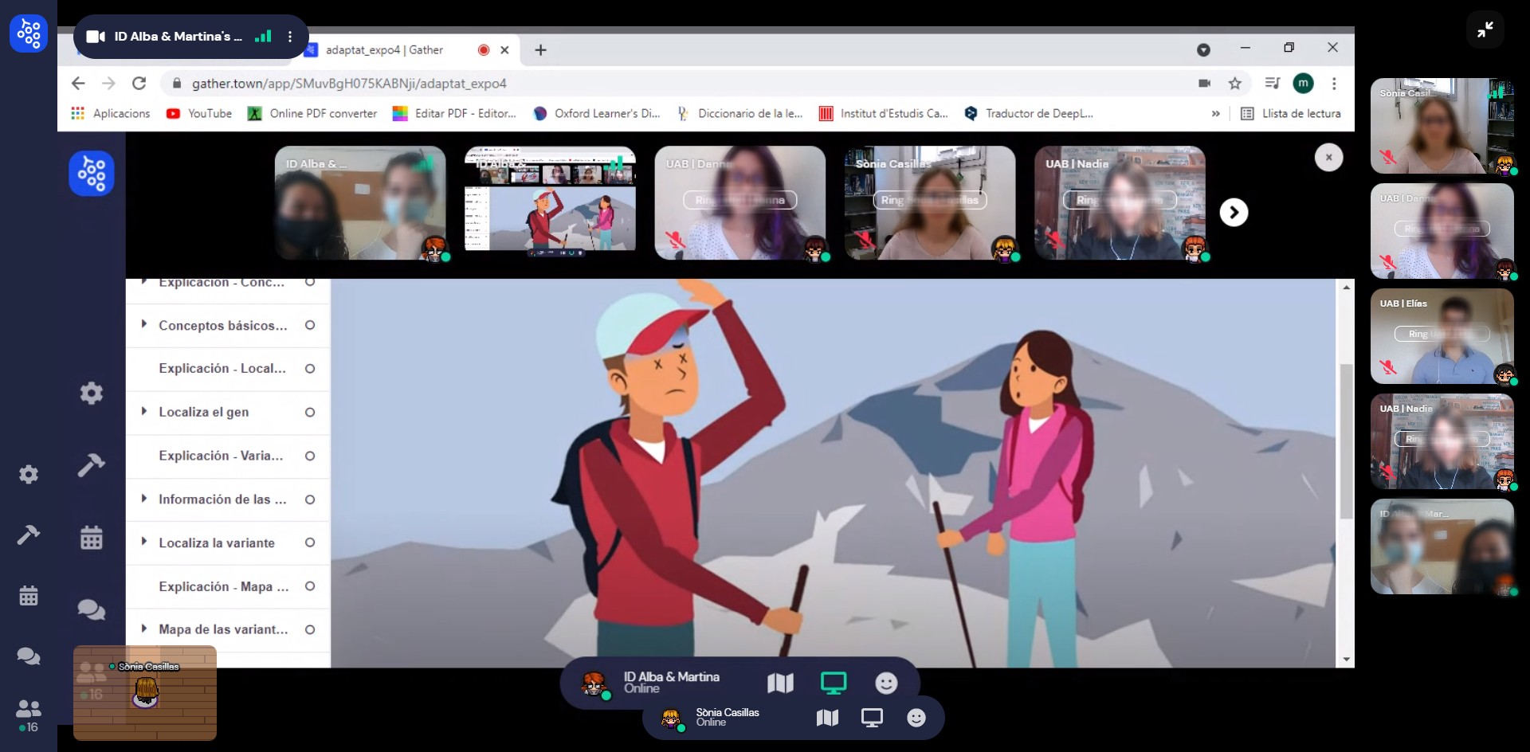Expand the 'Conceptos básicos' section
This screenshot has width=1530, height=752.
pos(144,324)
